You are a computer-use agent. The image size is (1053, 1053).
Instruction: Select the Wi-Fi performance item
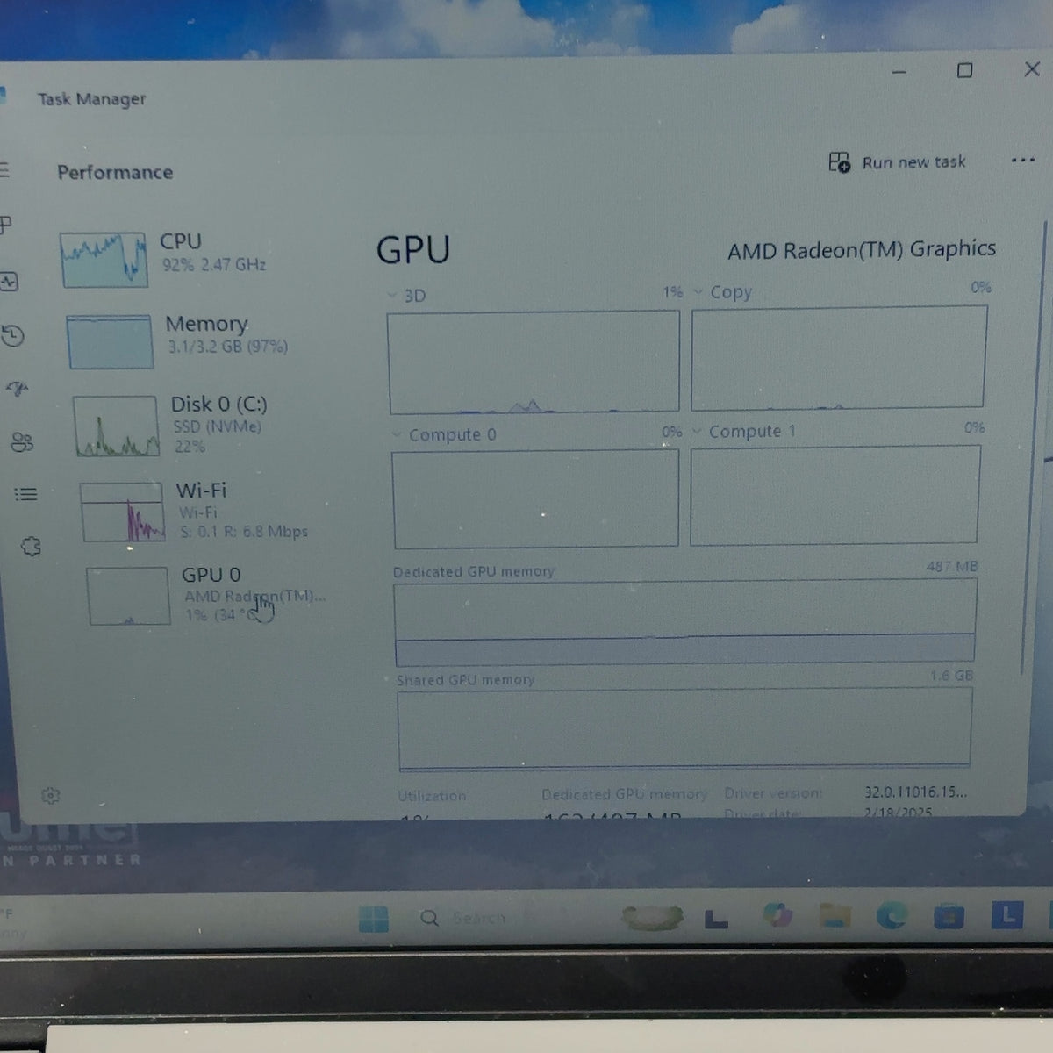tap(211, 511)
